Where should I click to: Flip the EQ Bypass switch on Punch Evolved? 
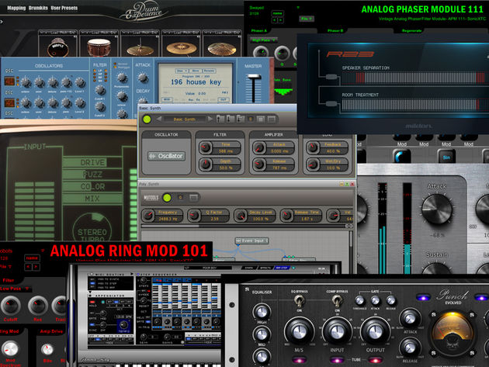point(299,301)
